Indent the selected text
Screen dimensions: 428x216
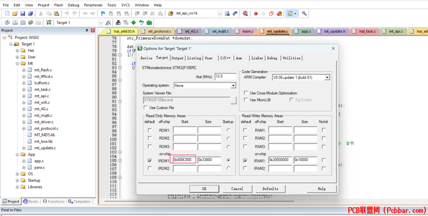pyautogui.click(x=137, y=13)
